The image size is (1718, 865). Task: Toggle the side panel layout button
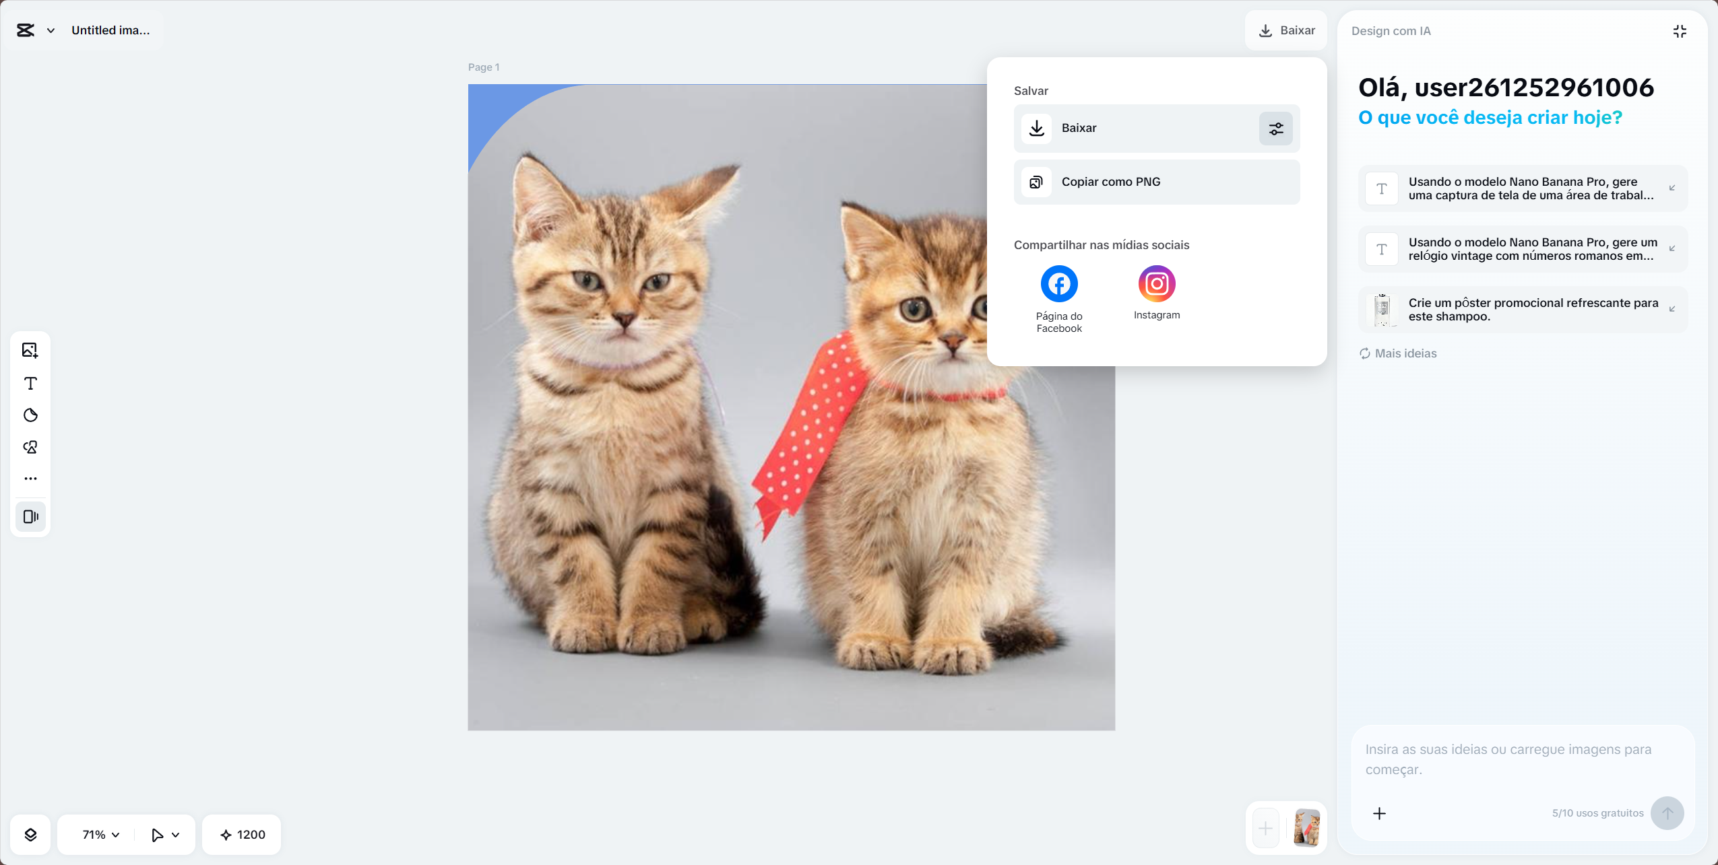(x=30, y=516)
